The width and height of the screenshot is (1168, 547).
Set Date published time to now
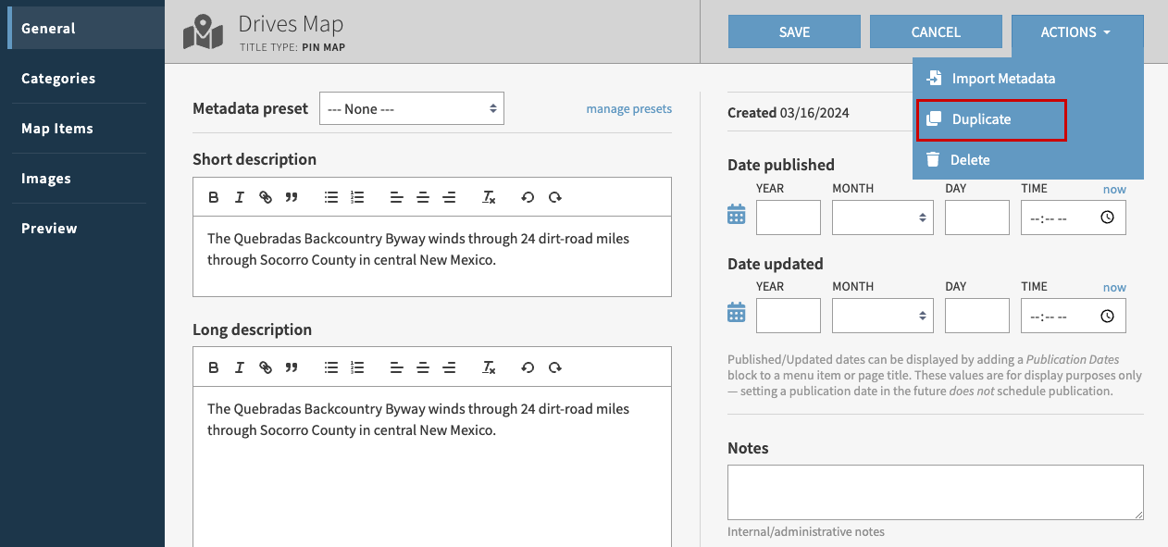[1114, 189]
